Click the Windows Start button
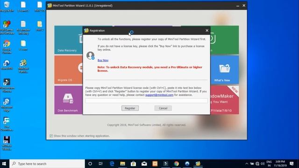The image size is (299, 168). click(x=4, y=164)
